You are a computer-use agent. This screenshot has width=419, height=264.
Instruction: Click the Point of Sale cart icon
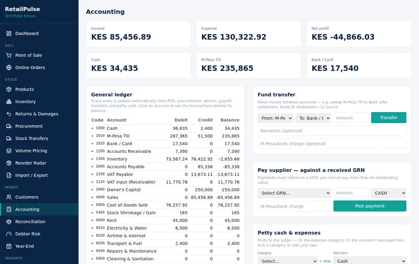click(x=9, y=56)
